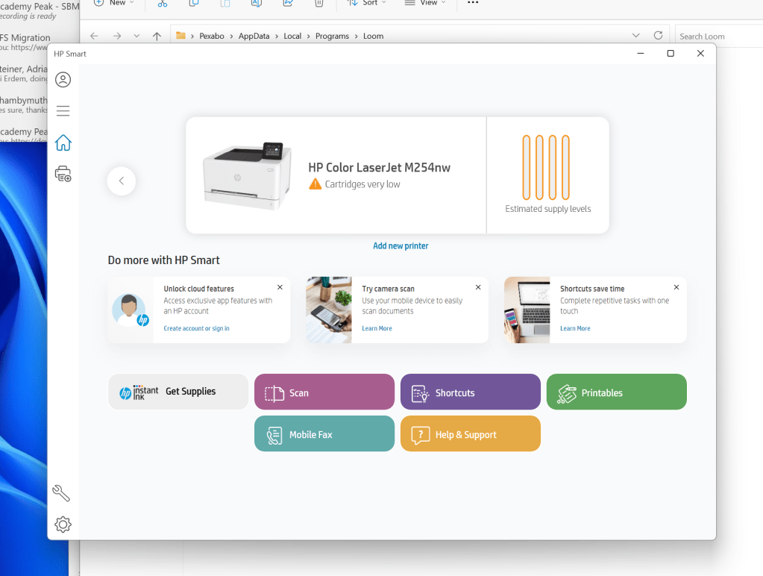Click the Rename icon in File Explorer toolbar

(x=257, y=3)
